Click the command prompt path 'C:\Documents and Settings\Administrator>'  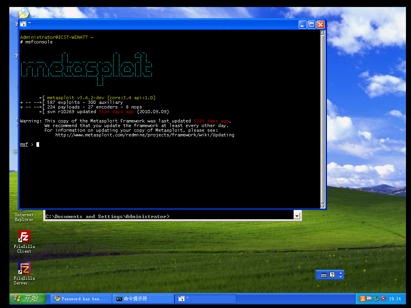pos(107,217)
